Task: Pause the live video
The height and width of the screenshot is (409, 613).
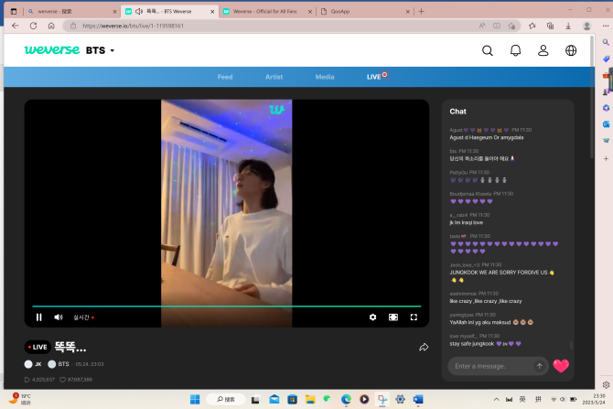Action: click(x=39, y=317)
